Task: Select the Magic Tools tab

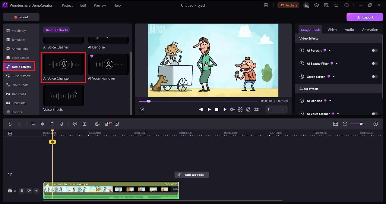Action: tap(310, 30)
